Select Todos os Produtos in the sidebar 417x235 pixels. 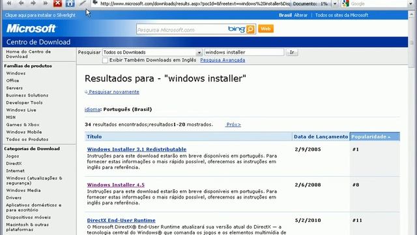click(x=27, y=139)
